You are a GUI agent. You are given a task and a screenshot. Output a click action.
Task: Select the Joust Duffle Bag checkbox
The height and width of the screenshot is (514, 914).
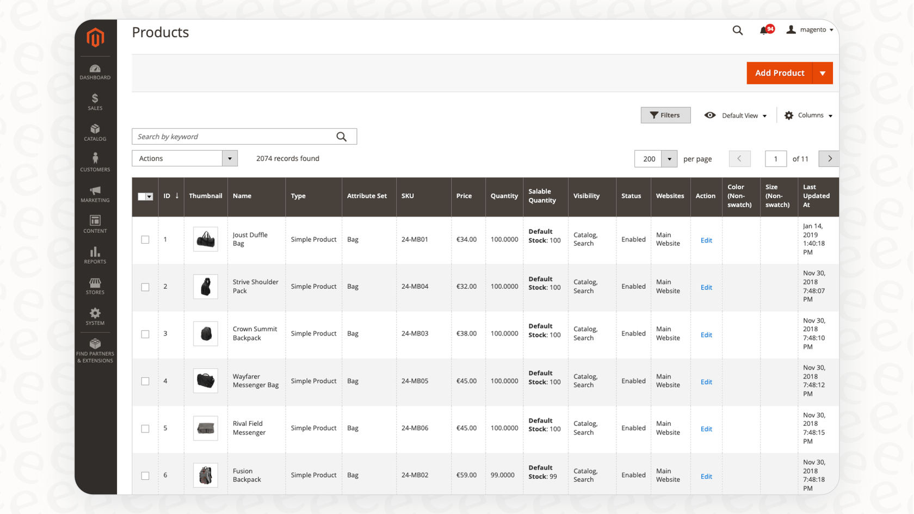pyautogui.click(x=145, y=240)
